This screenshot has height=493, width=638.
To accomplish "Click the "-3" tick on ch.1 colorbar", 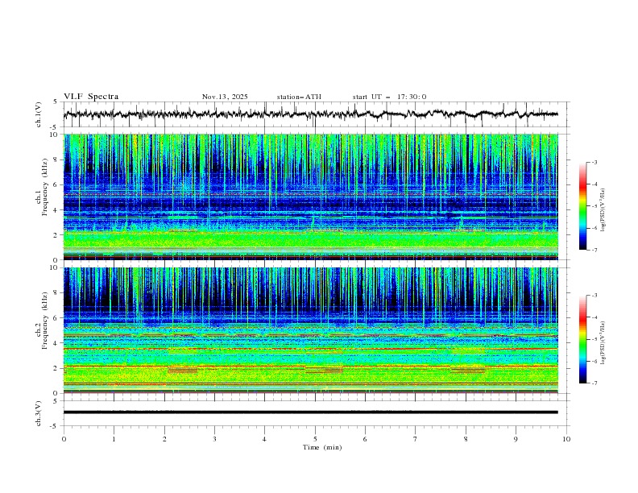I will (x=594, y=162).
